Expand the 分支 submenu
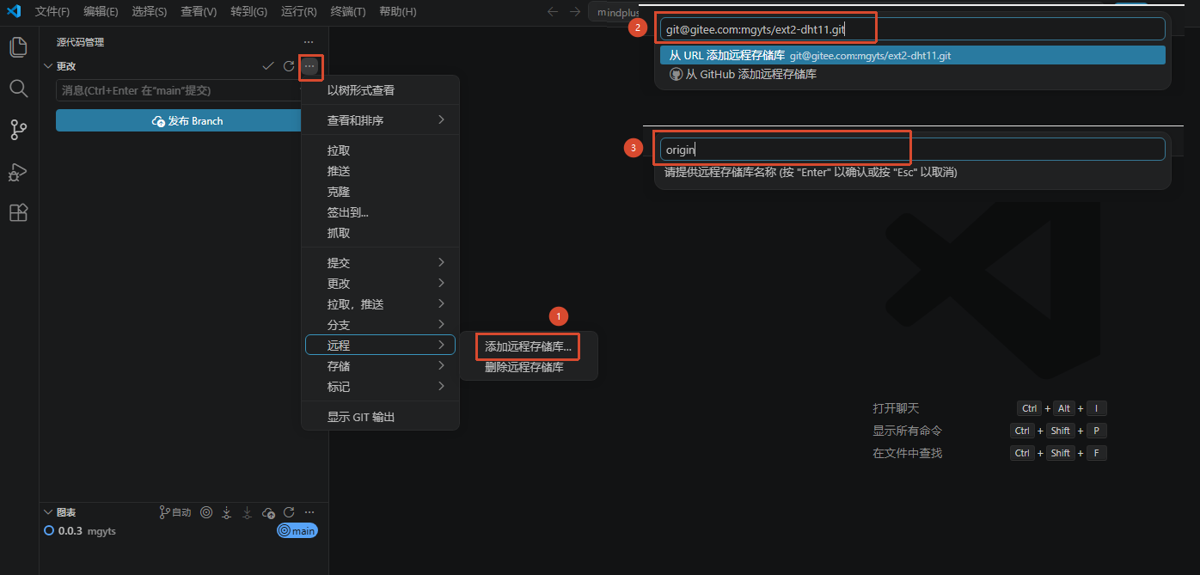 [380, 325]
